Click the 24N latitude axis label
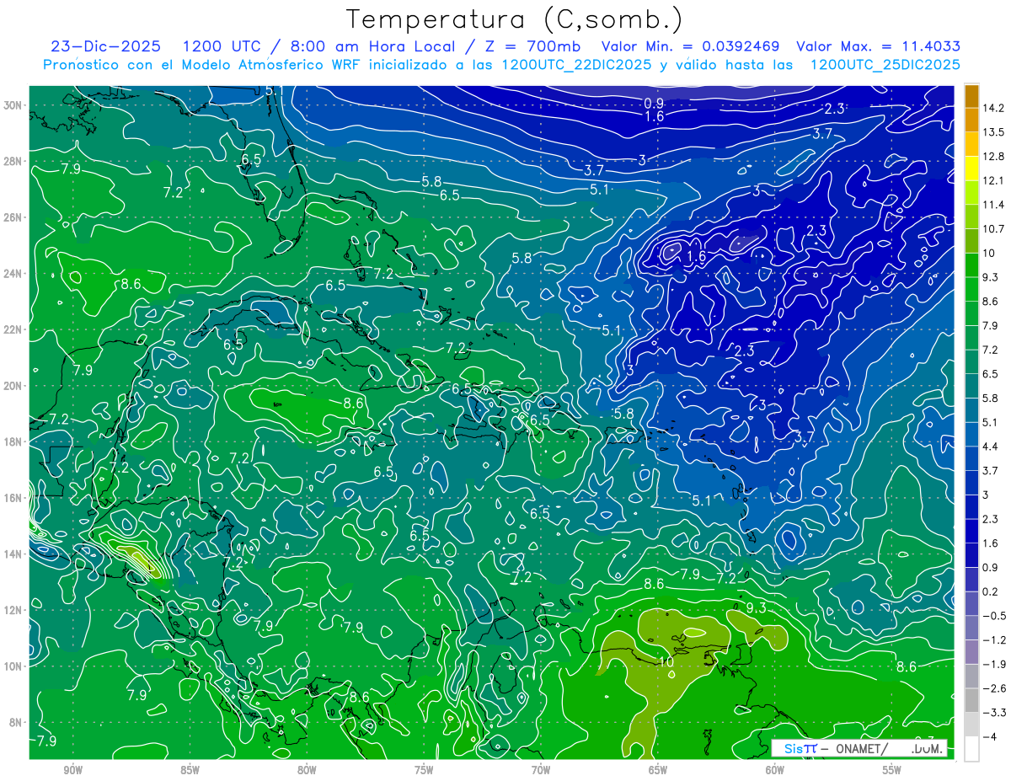The width and height of the screenshot is (1011, 781). coord(13,274)
